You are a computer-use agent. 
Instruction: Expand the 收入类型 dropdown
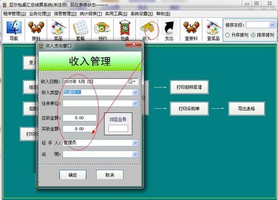pyautogui.click(x=135, y=92)
